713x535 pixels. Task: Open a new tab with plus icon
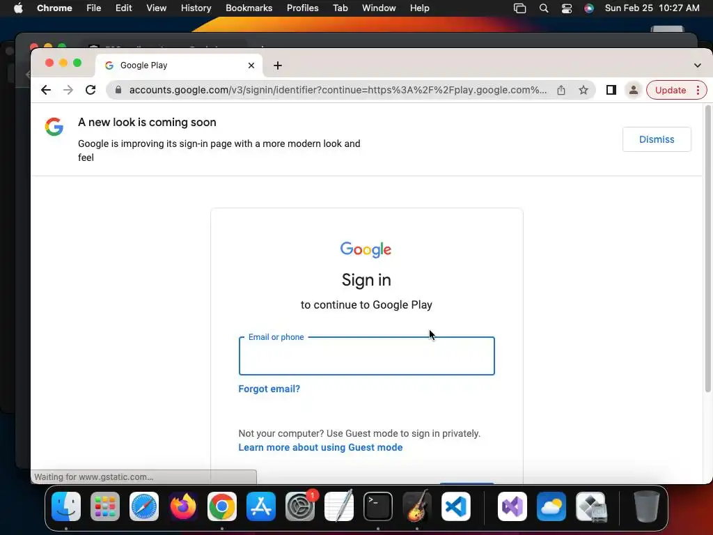[278, 65]
